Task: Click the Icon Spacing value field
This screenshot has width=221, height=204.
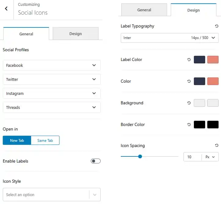Action: pyautogui.click(x=193, y=157)
